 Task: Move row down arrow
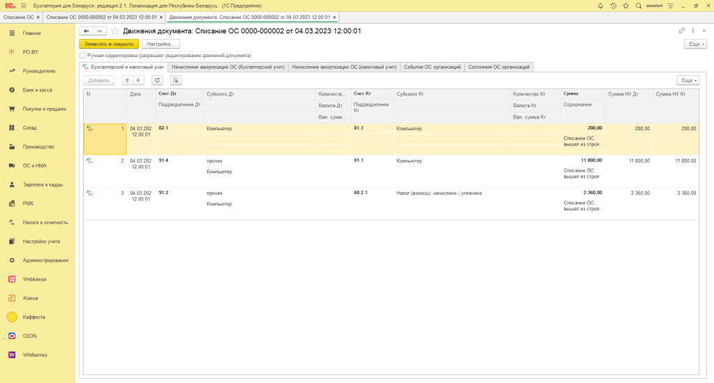[x=139, y=81]
